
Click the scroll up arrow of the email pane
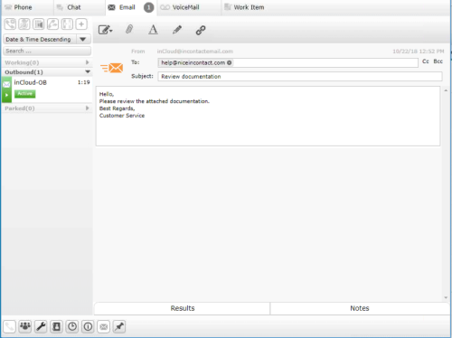(x=446, y=90)
